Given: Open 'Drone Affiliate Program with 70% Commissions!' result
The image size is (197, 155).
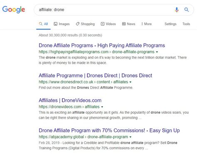Looking at the screenshot, I should [x=109, y=130].
